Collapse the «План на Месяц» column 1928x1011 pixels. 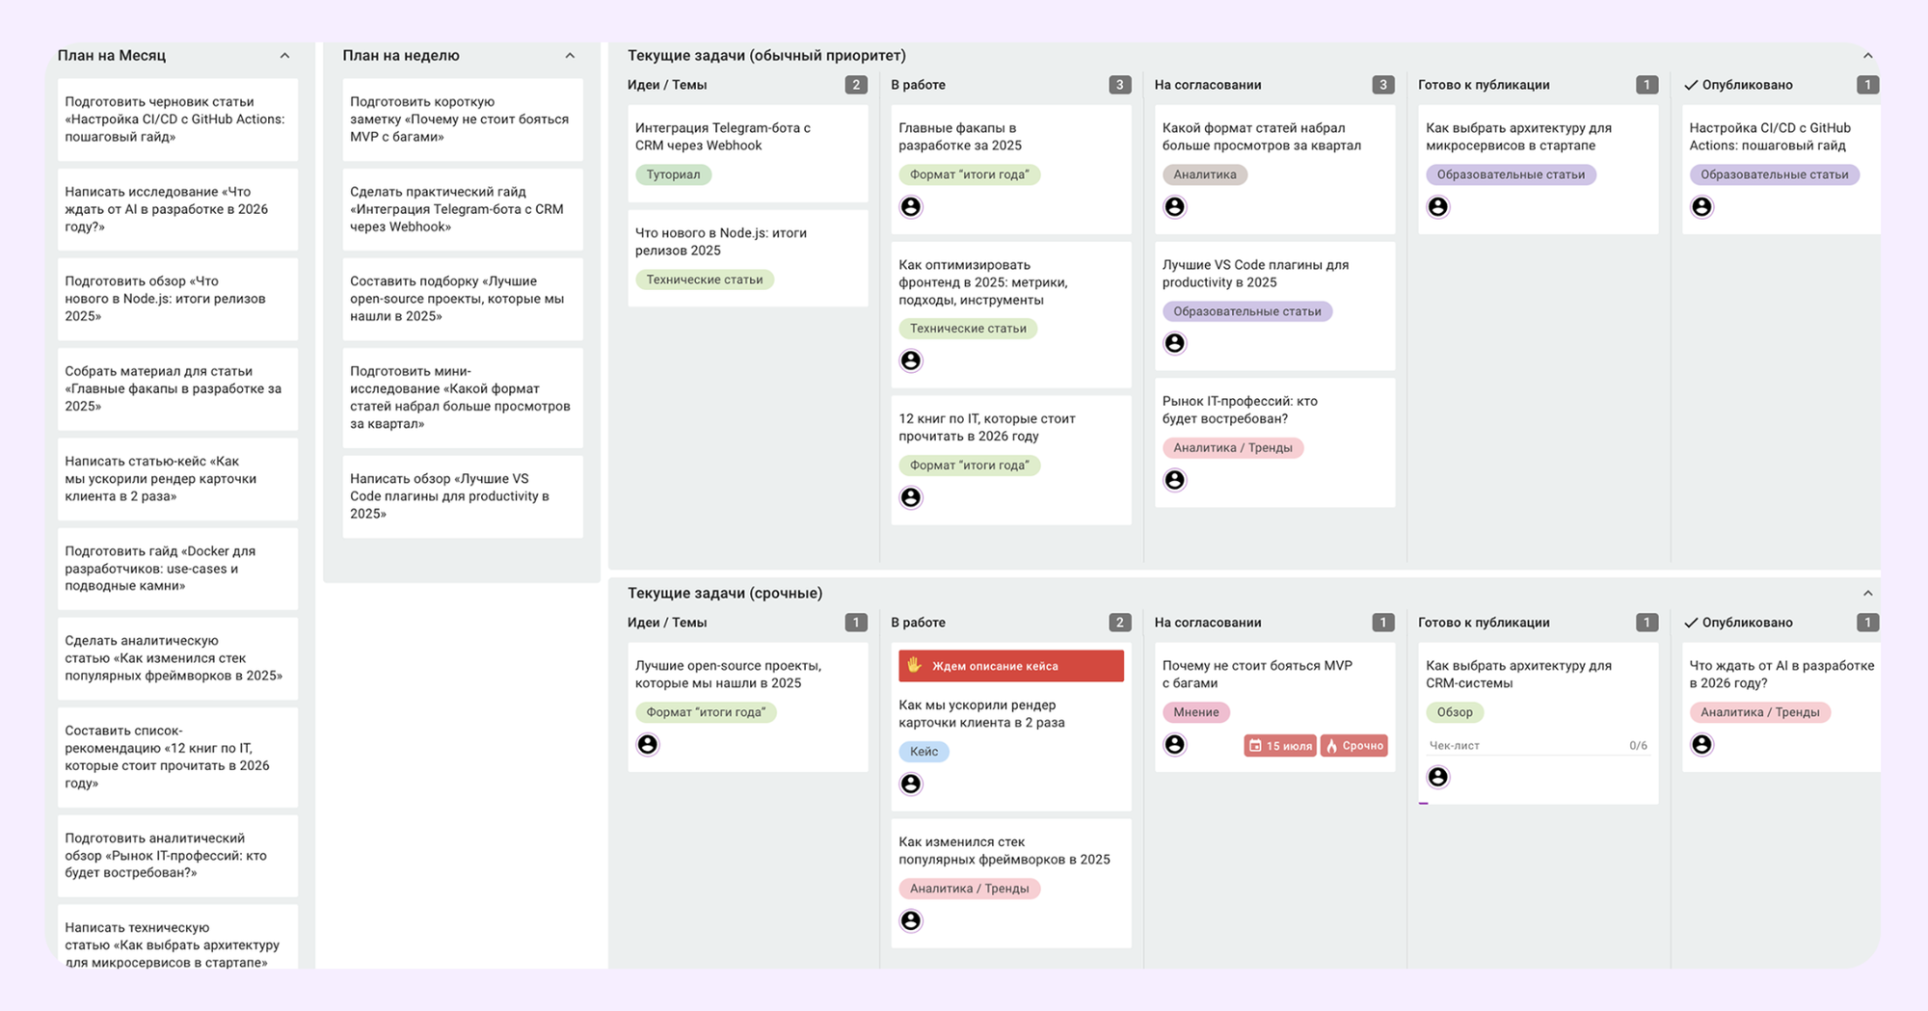click(284, 56)
